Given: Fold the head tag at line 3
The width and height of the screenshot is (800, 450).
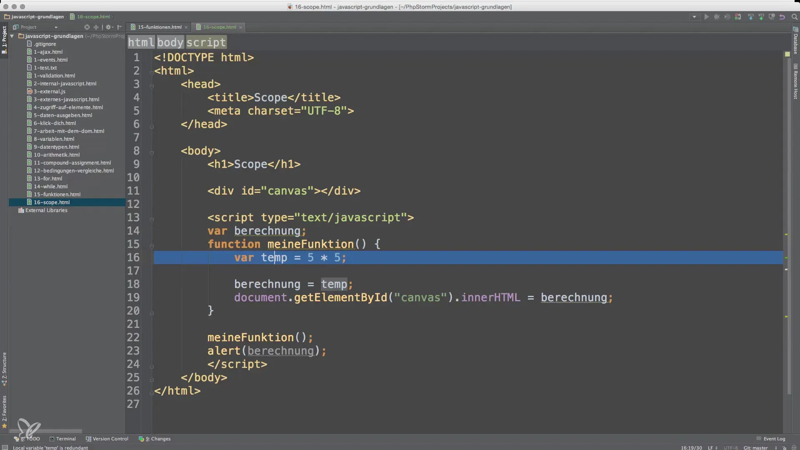Looking at the screenshot, I should pos(152,86).
